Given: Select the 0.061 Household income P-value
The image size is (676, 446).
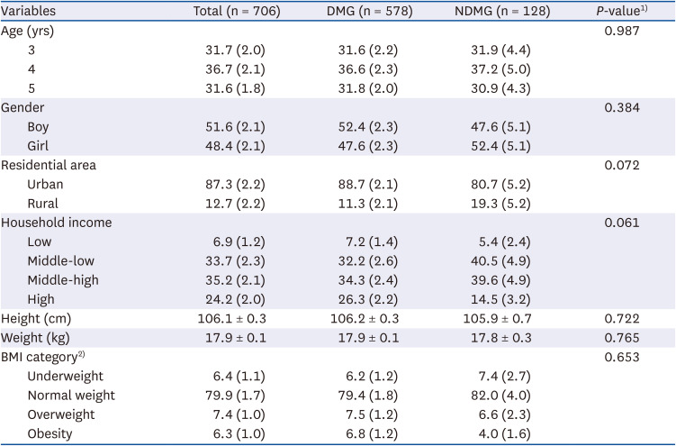Looking at the screenshot, I should pyautogui.click(x=622, y=223).
